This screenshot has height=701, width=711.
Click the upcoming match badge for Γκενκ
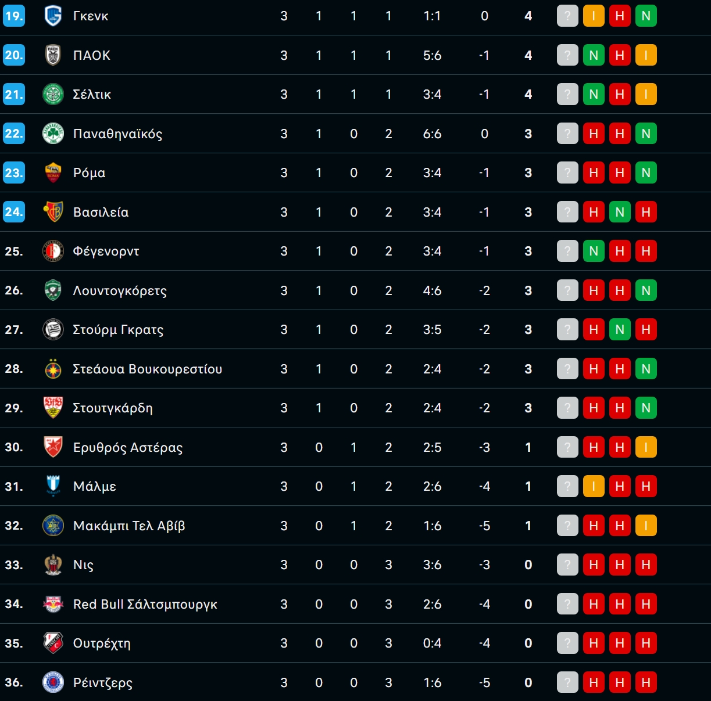[567, 16]
